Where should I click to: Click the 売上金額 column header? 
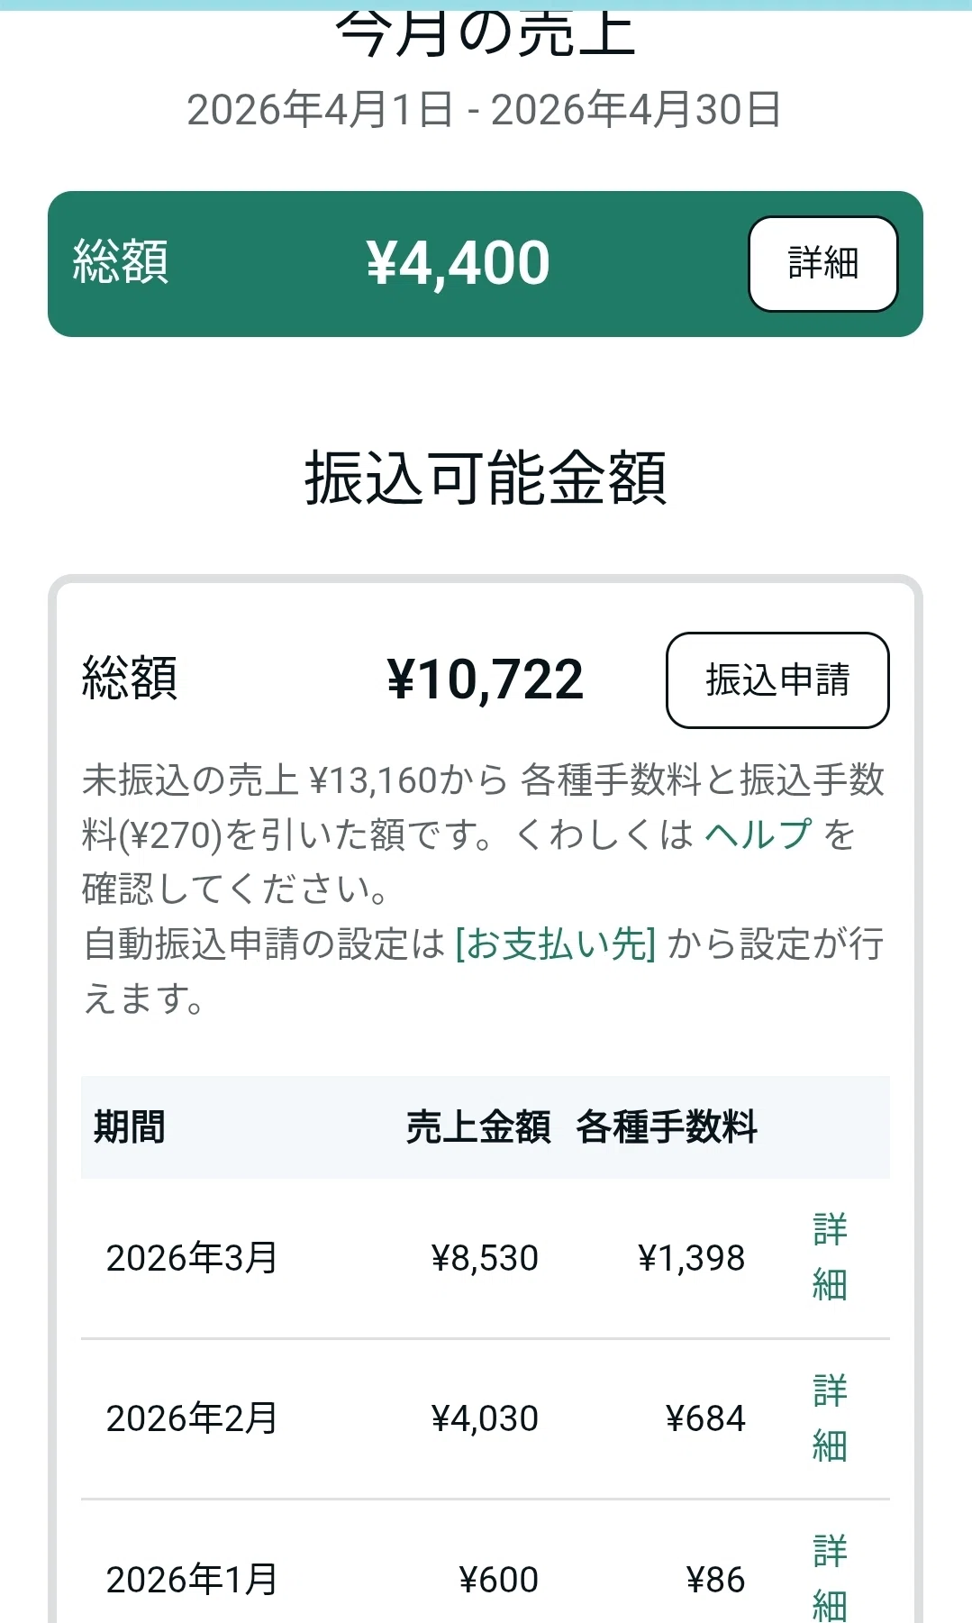tap(478, 1127)
